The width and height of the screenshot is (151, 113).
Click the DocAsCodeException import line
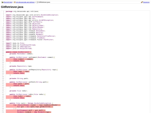(x=32, y=15)
